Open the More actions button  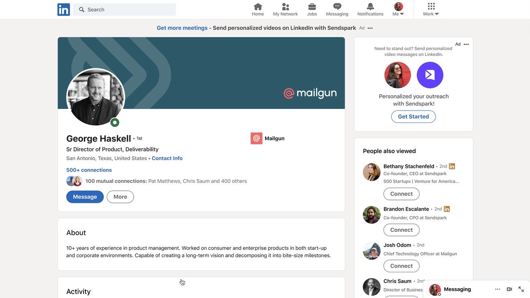coord(120,197)
